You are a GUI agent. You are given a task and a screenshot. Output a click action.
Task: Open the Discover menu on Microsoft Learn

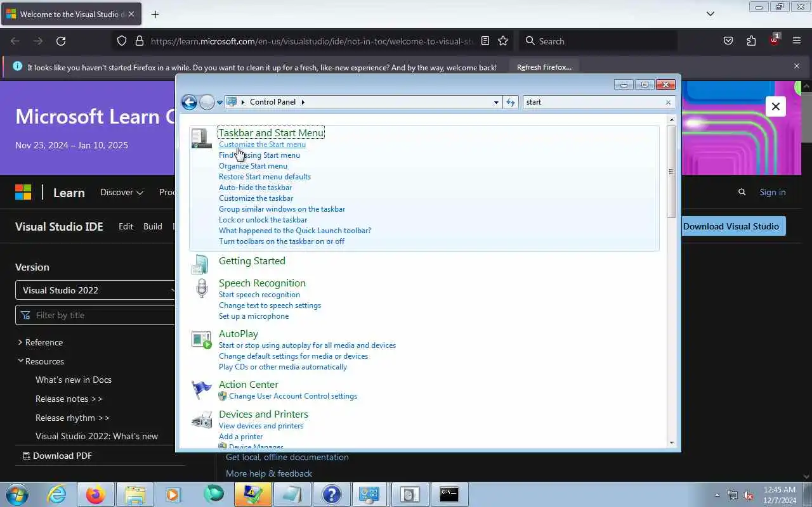(x=122, y=193)
